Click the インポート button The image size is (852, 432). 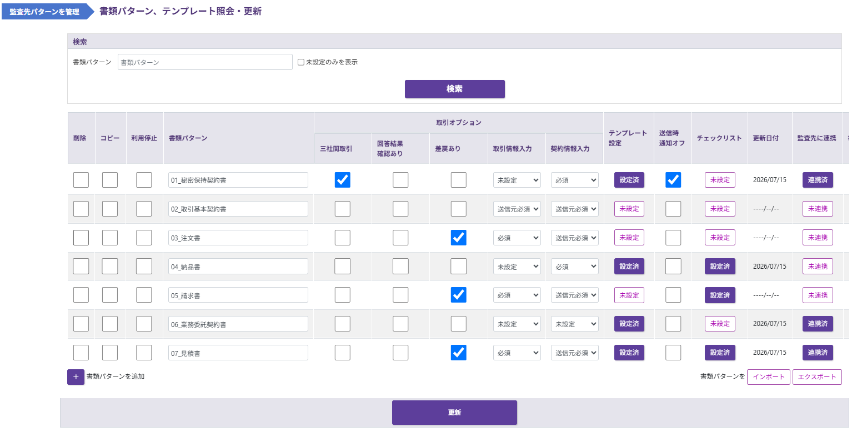769,376
